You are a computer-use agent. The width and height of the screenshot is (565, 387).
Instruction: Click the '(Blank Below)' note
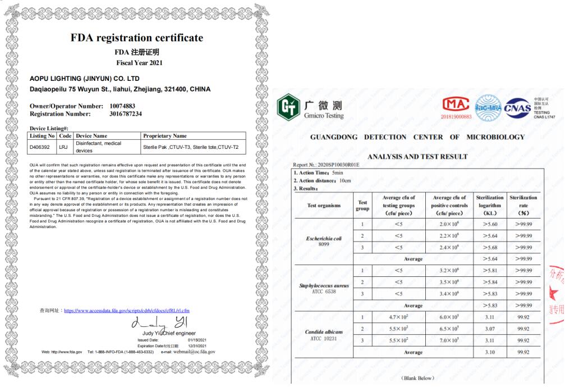(417, 378)
